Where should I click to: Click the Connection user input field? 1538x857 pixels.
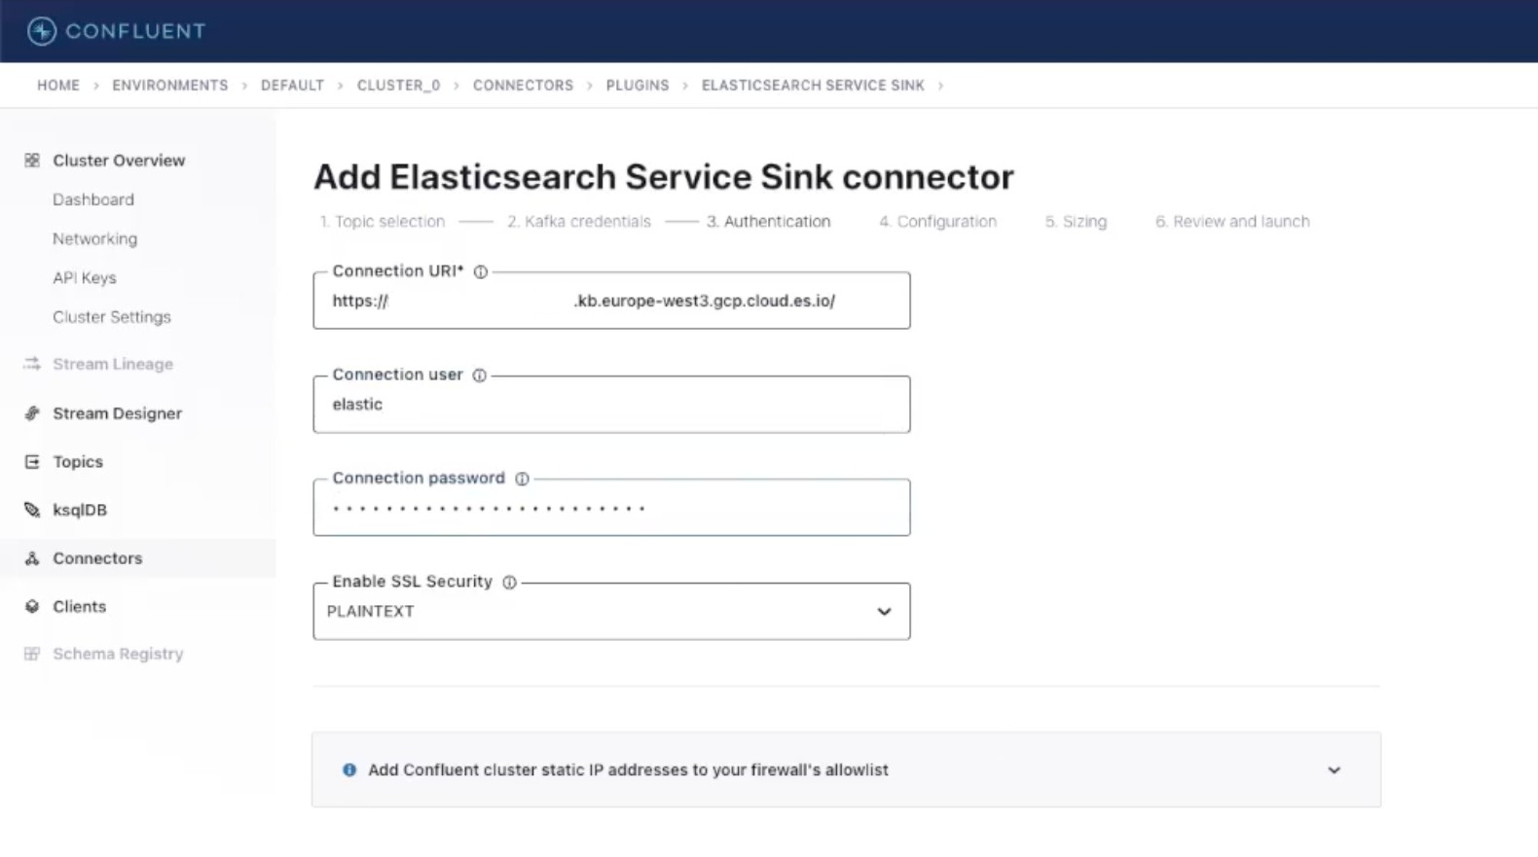(x=611, y=405)
